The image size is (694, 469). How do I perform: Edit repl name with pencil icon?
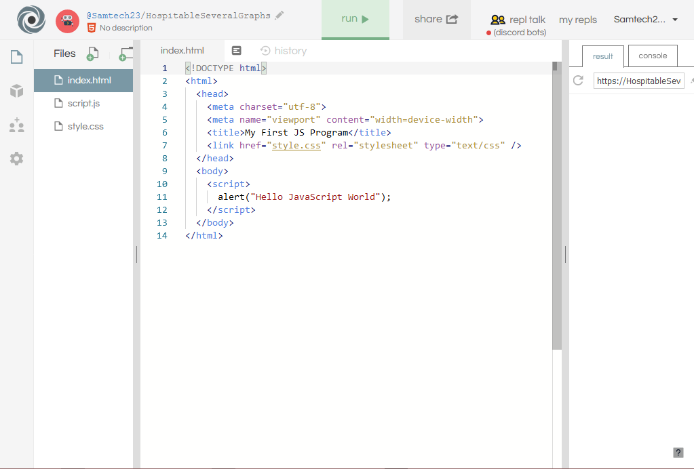(x=279, y=16)
